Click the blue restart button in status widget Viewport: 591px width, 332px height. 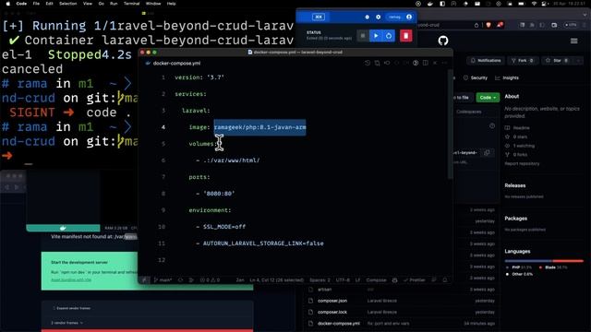click(x=389, y=36)
